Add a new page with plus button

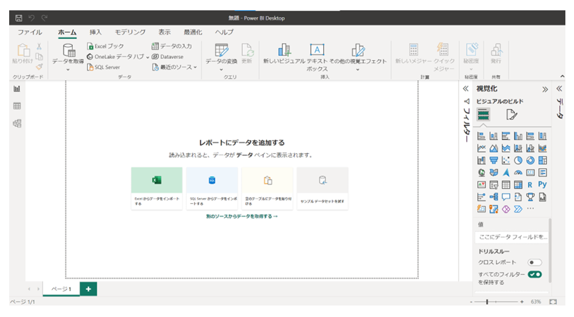pos(88,289)
